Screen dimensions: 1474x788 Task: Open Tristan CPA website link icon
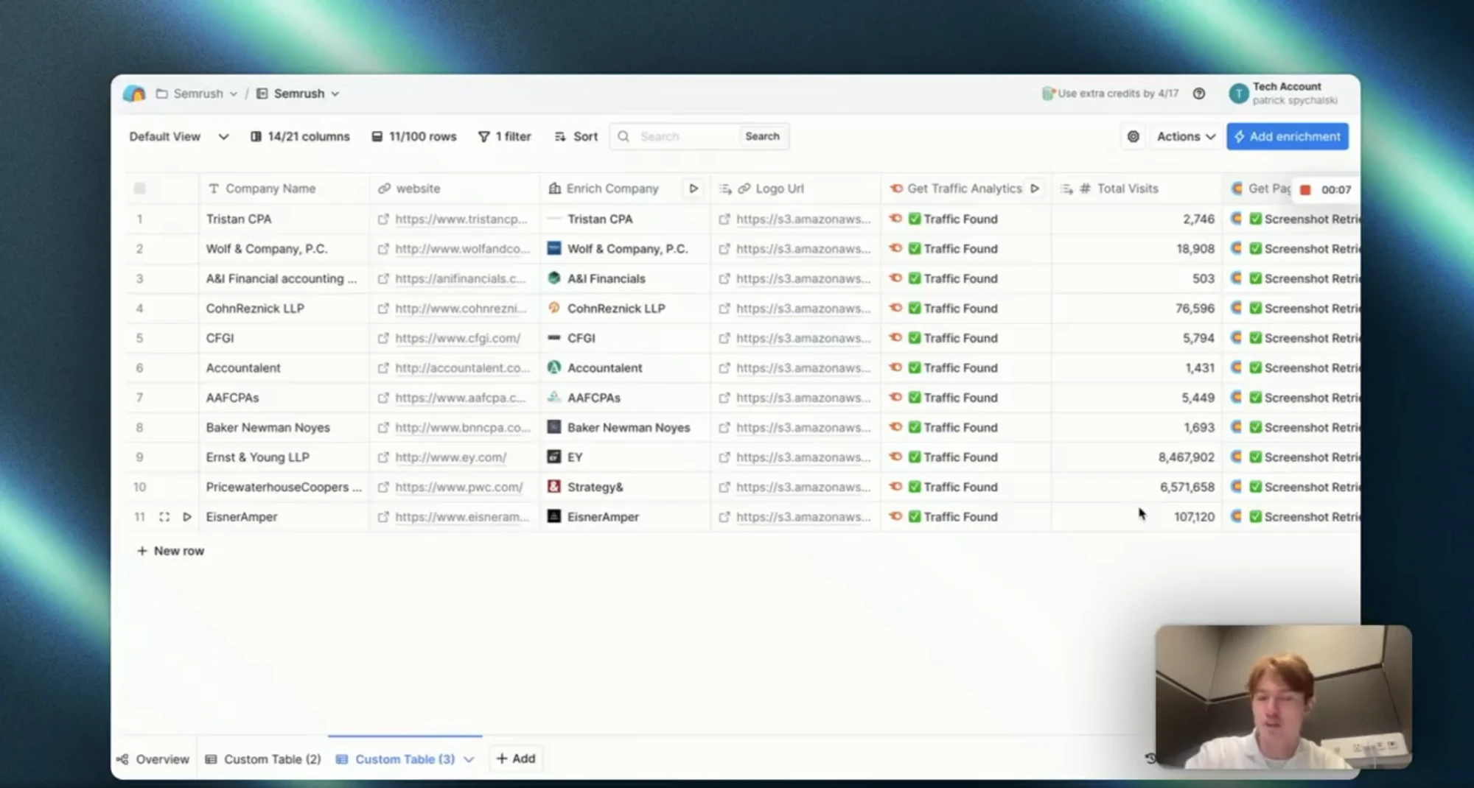(x=383, y=219)
